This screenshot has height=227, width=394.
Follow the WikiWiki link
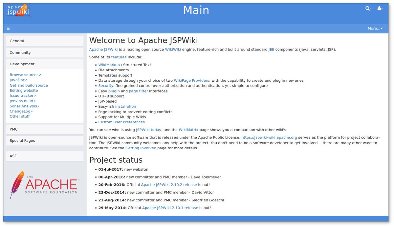[x=173, y=50]
